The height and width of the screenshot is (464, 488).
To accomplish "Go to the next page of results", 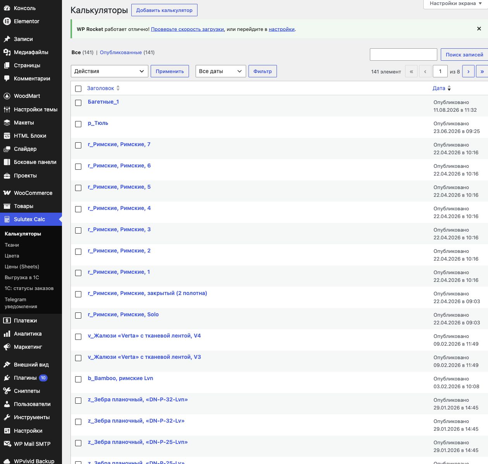I will tap(468, 71).
